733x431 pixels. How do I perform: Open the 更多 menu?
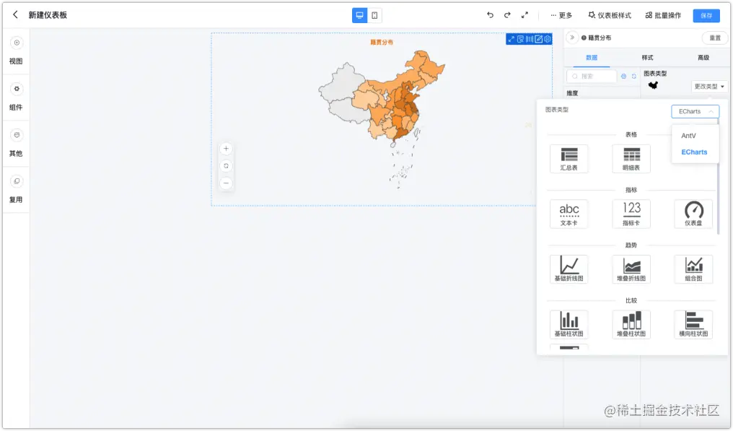coord(561,15)
